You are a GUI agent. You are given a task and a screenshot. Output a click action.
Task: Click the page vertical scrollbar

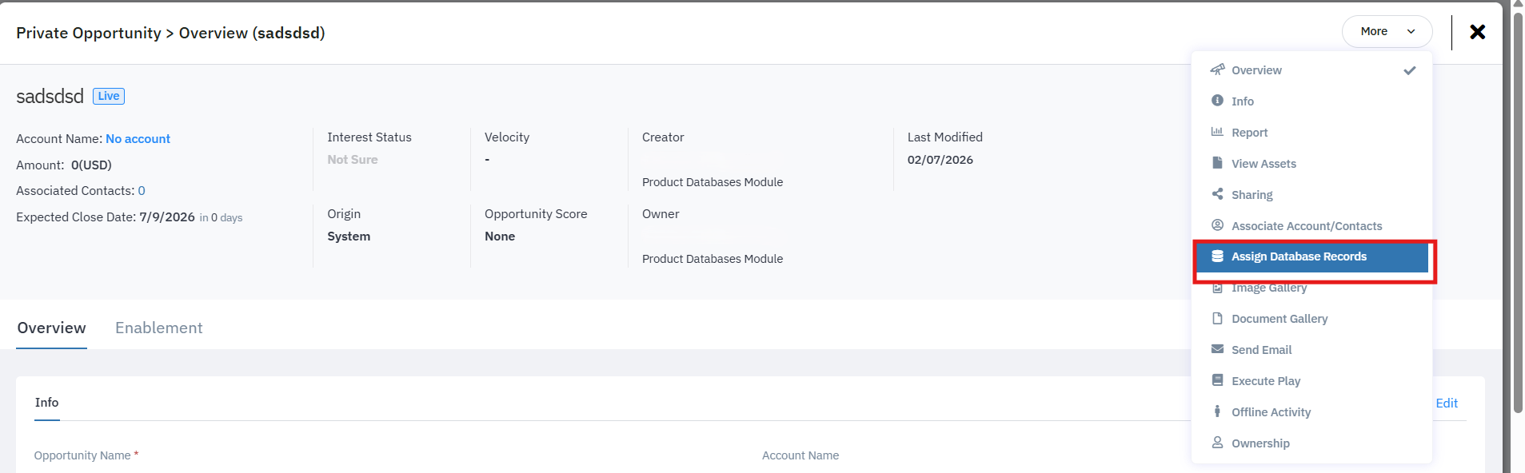1518,213
